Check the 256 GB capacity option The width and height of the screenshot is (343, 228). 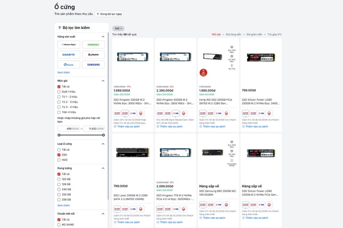tap(59, 200)
